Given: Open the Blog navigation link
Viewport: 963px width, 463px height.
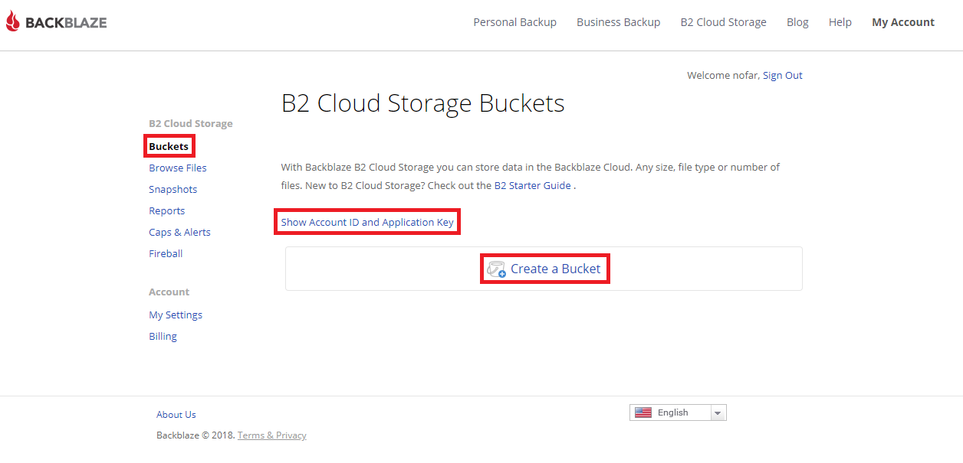Looking at the screenshot, I should pyautogui.click(x=797, y=22).
